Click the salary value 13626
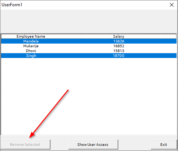This screenshot has height=151, width=178. (119, 41)
